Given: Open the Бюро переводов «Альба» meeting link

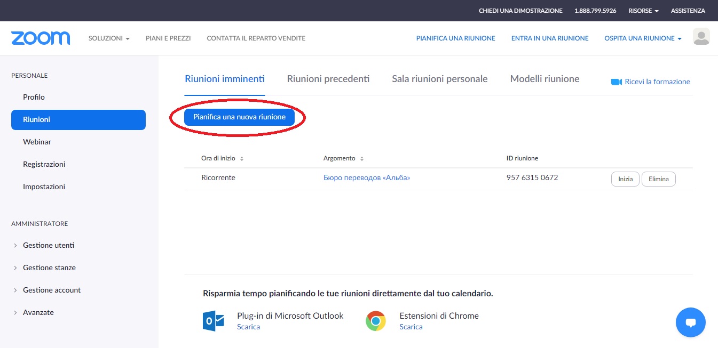Looking at the screenshot, I should (366, 178).
